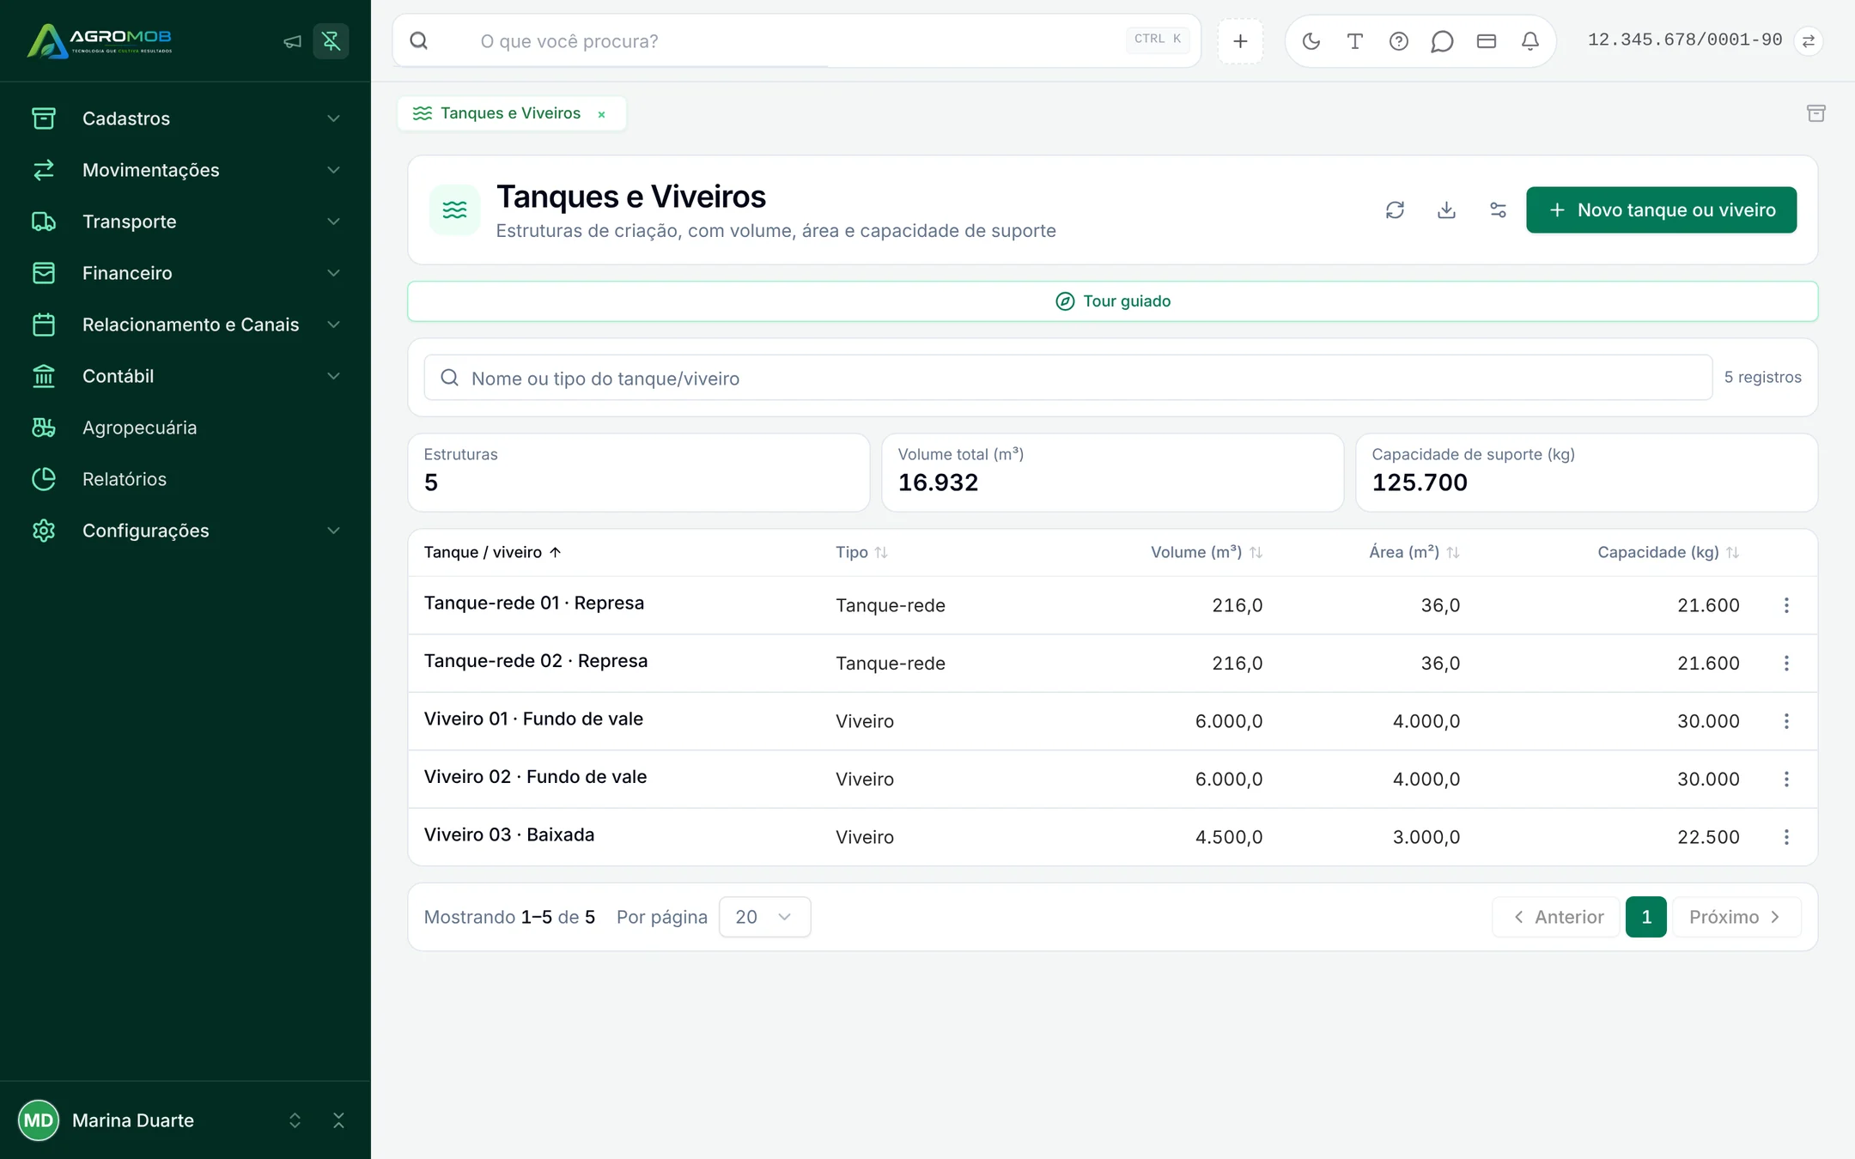Click the plus quick-add icon in top bar

[x=1240, y=41]
